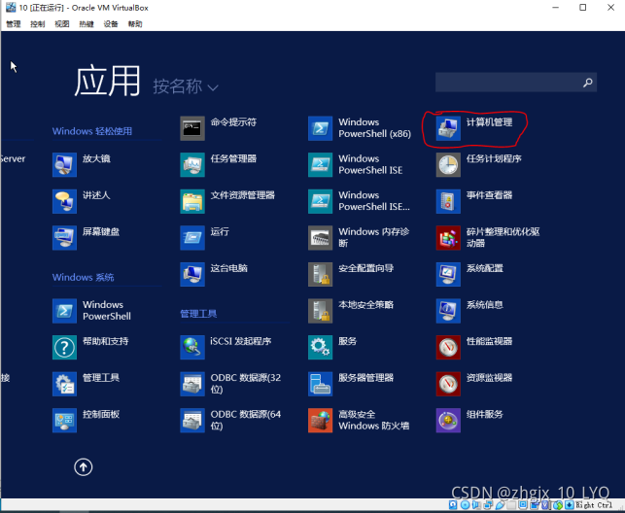Click the search magnifier button
The width and height of the screenshot is (625, 513).
tap(588, 83)
